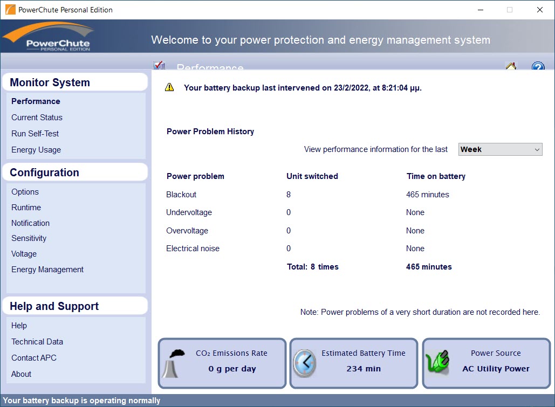Click the Monitor System section header

[x=74, y=82]
